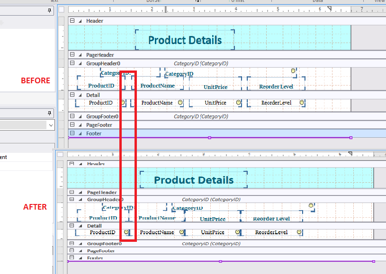Select the Product Details title label, lower designer
The width and height of the screenshot is (386, 274).
click(194, 180)
